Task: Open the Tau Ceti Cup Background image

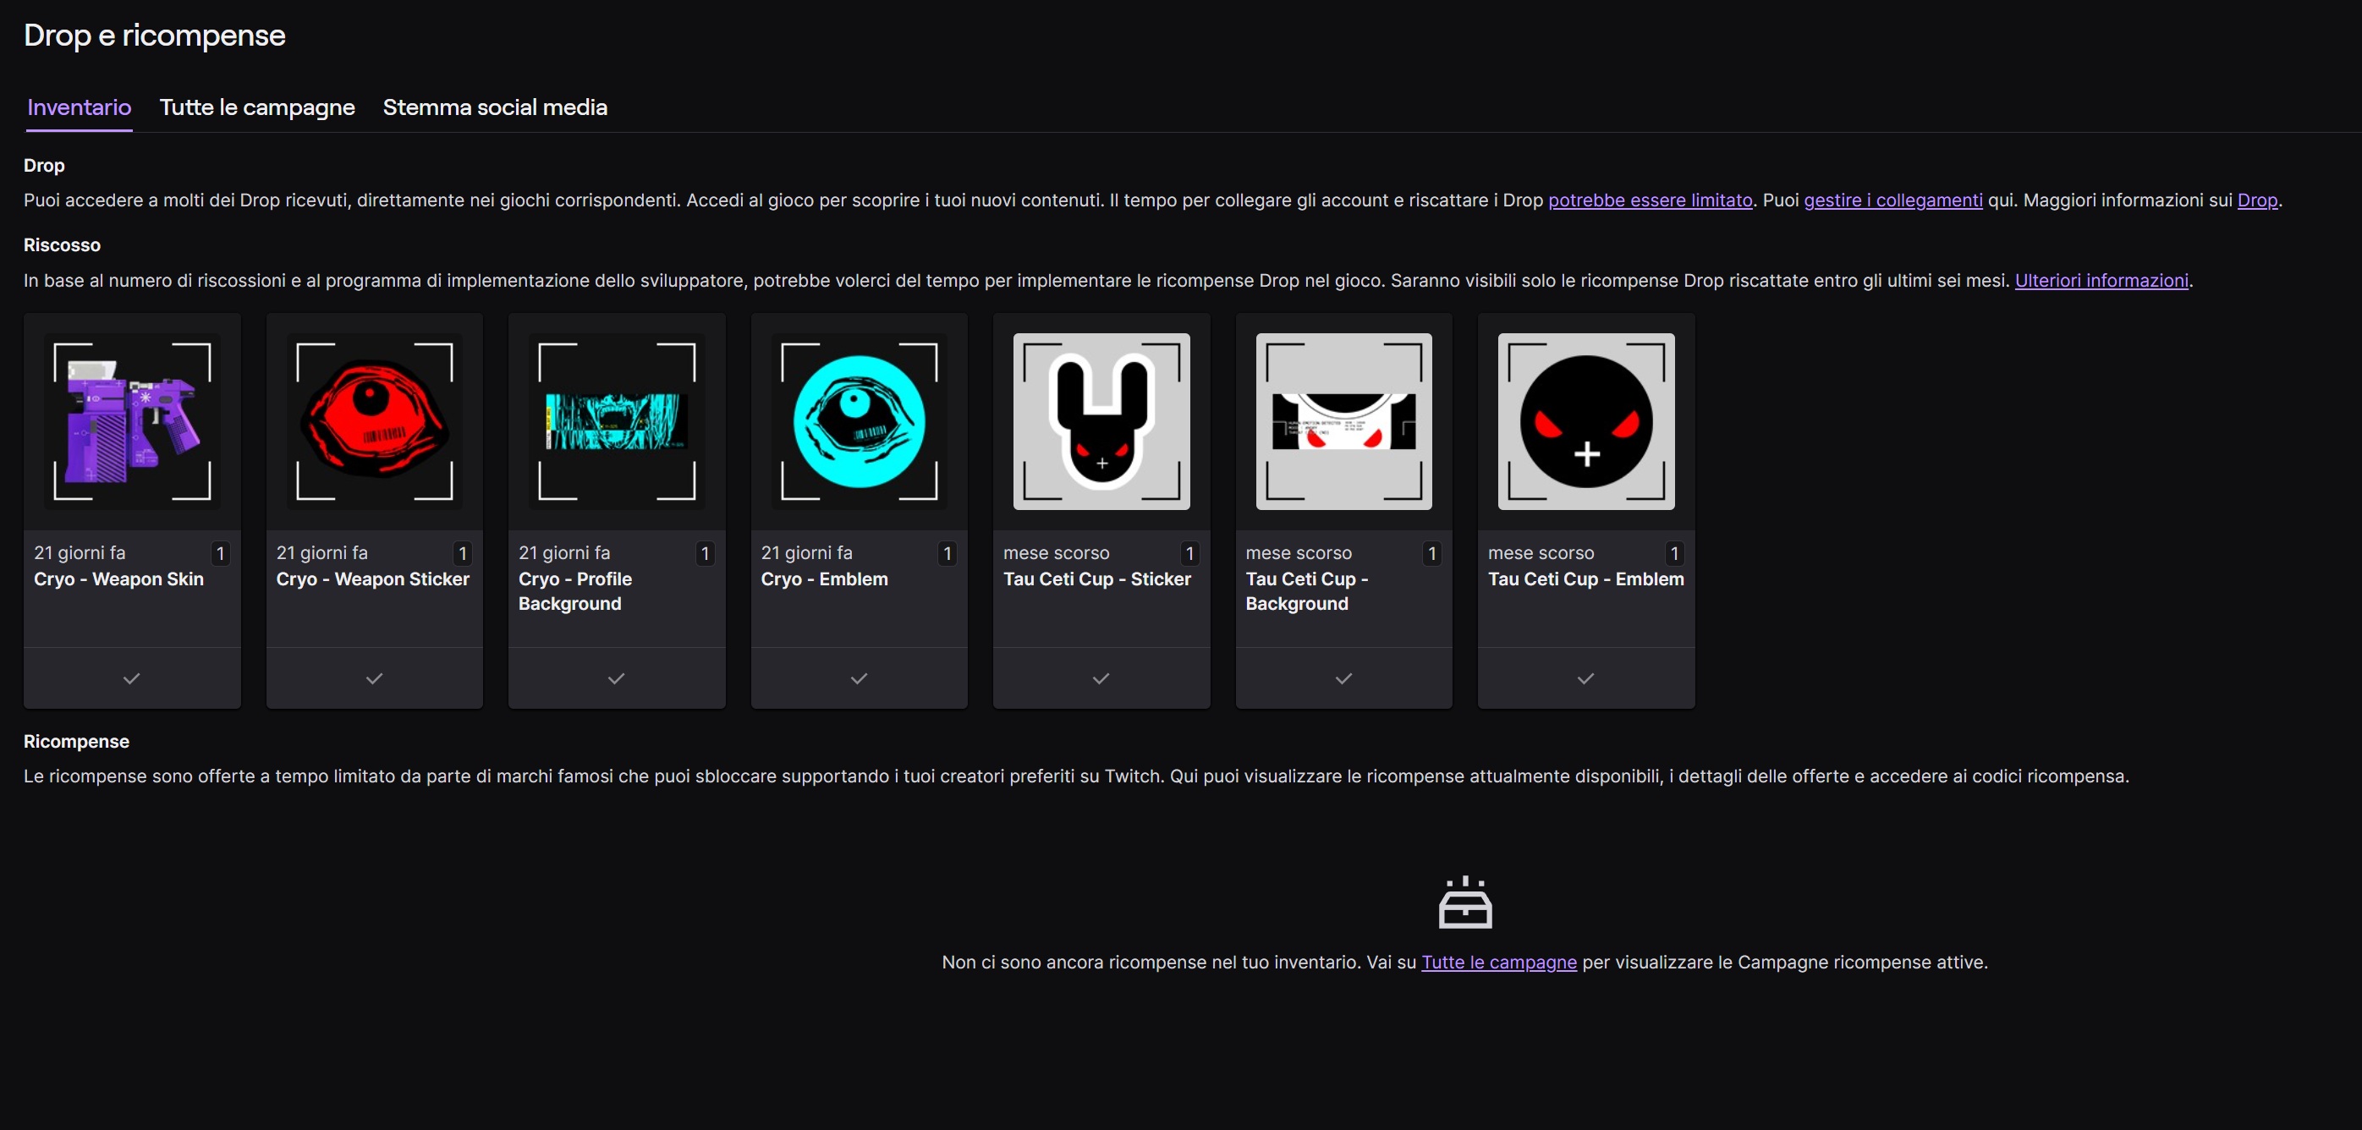Action: pyautogui.click(x=1343, y=421)
